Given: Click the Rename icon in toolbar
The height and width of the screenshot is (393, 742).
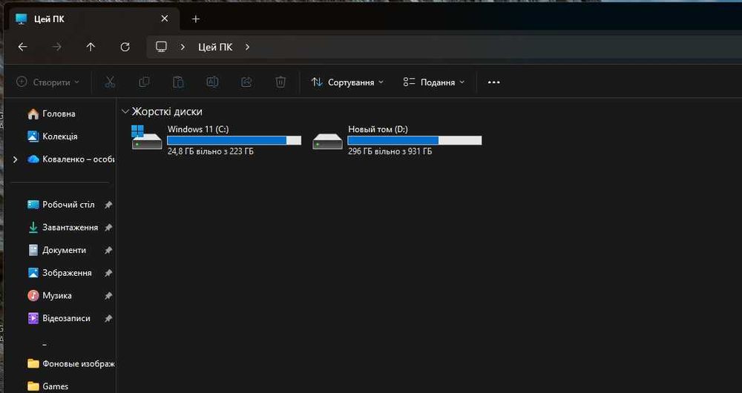Looking at the screenshot, I should (212, 82).
